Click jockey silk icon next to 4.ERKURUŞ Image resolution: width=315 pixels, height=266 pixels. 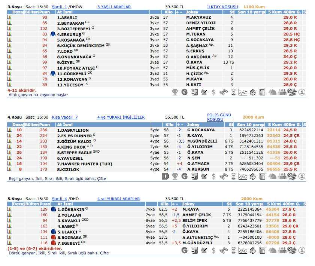pos(53,34)
